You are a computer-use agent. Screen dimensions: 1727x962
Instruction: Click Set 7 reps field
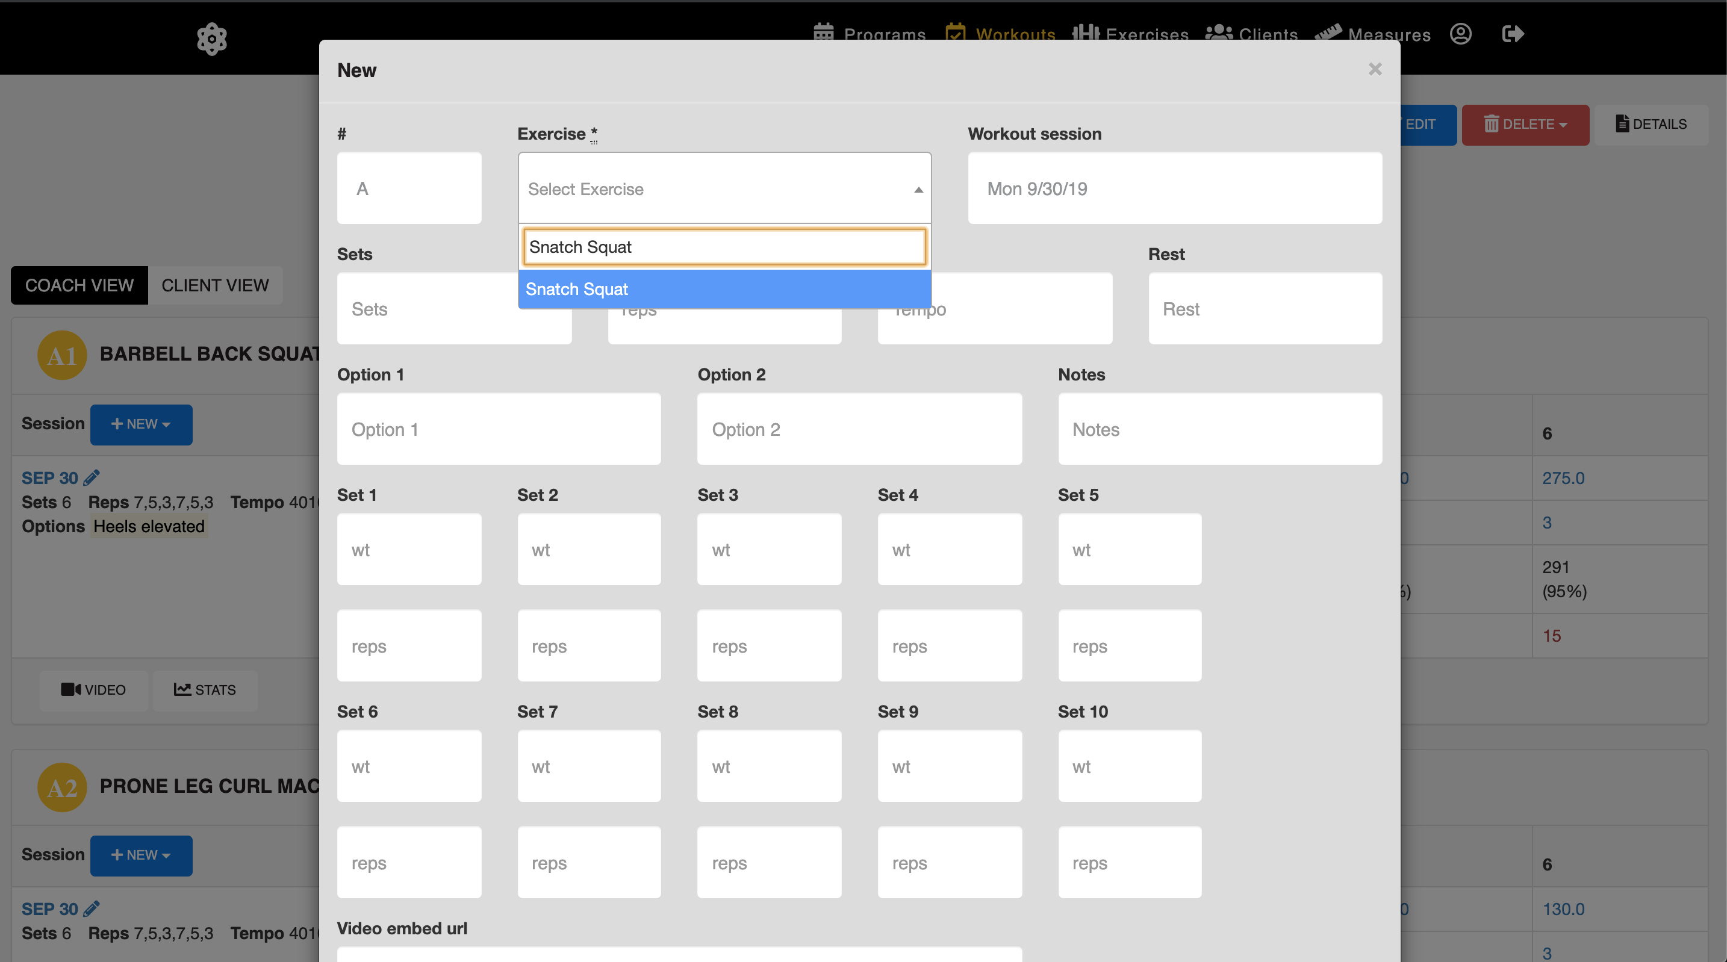click(x=589, y=863)
